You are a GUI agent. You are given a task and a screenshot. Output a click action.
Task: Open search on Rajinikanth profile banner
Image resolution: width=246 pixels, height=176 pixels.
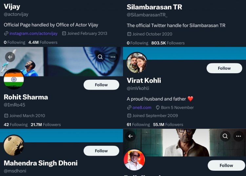coord(225,136)
